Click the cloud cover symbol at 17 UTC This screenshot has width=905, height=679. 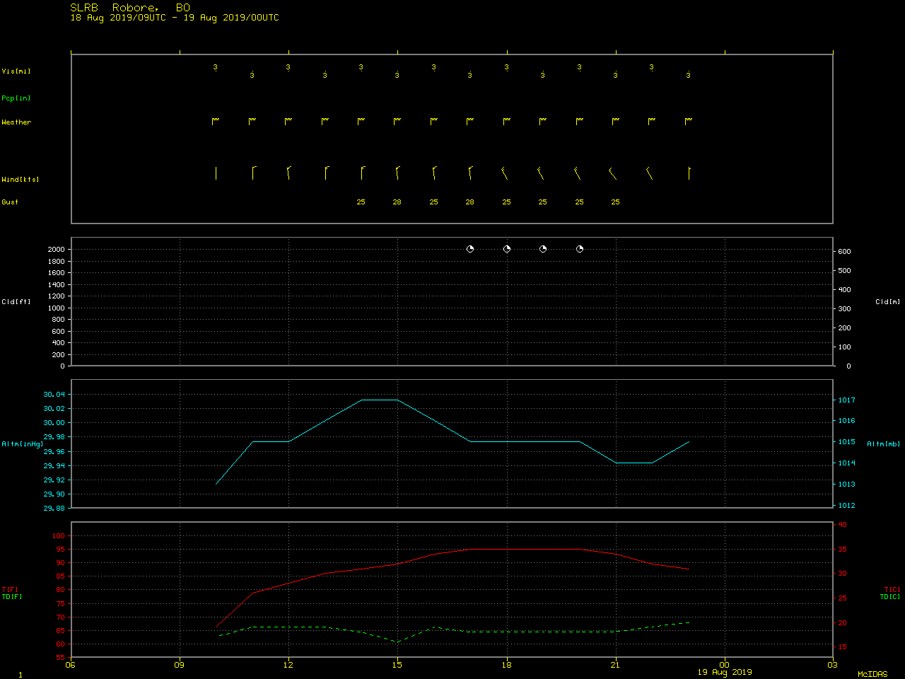tap(470, 249)
